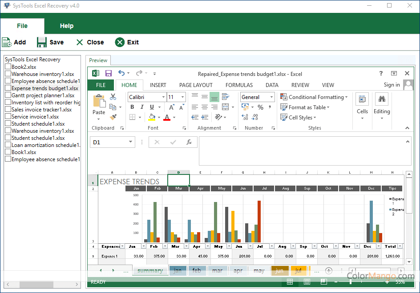Toggle Italic formatting in Font group
420x293 pixels.
click(x=142, y=107)
